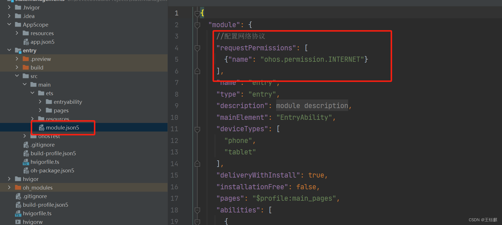Click the "tablet" device type string
This screenshot has width=502, height=225.
coord(240,152)
